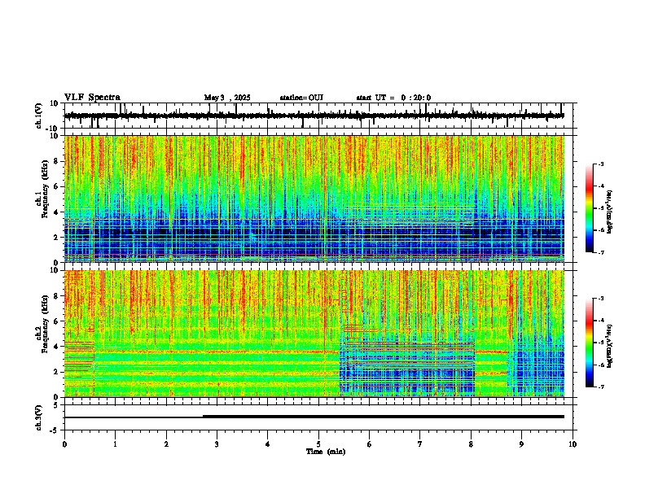
Task: Click the "4" kHz tick of ch.2 spectrogram
Action: tap(56, 347)
